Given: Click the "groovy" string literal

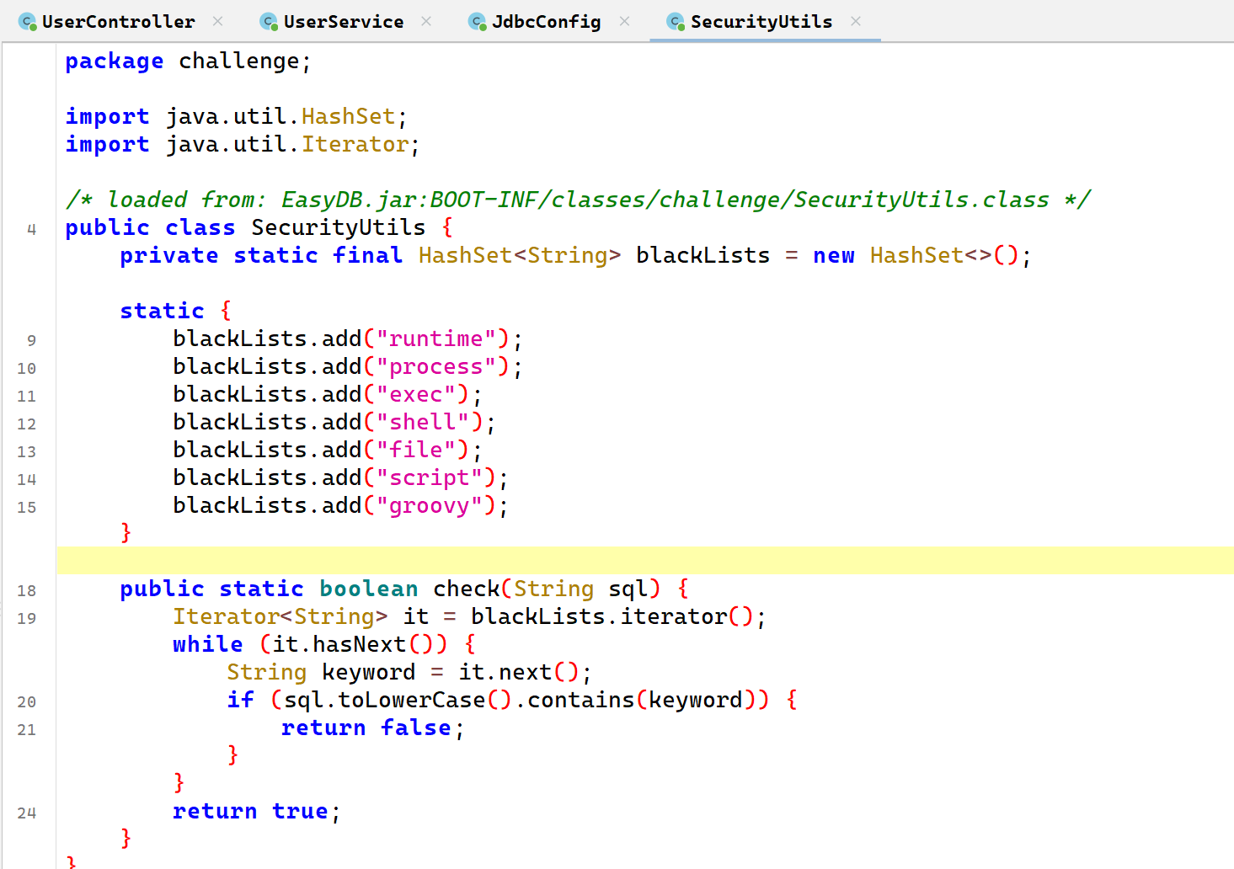Looking at the screenshot, I should click(x=435, y=505).
